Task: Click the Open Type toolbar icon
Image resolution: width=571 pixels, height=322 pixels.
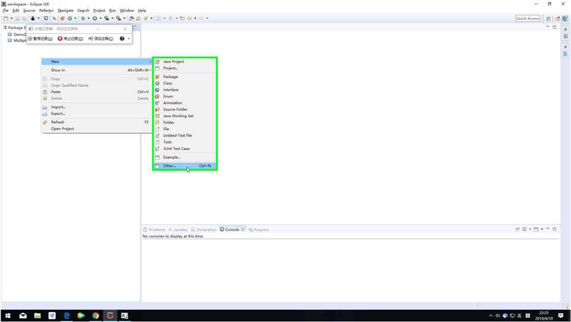Action: click(x=131, y=18)
